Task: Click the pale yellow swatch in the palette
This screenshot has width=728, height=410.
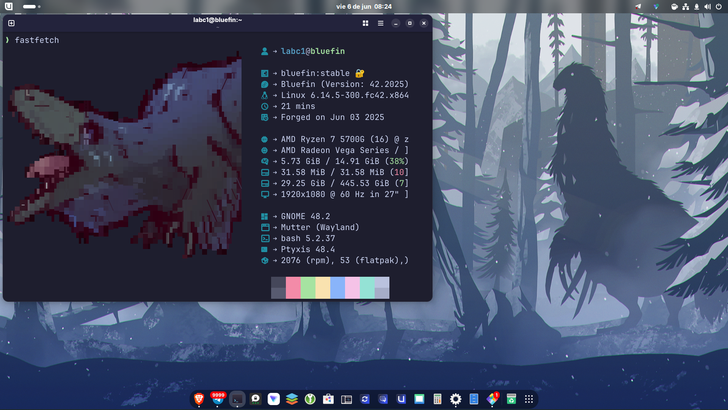Action: 323,288
